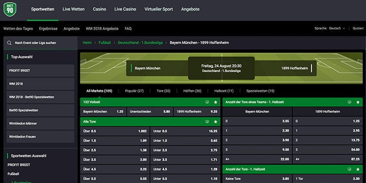
Task: Select Hoffenheim 3 goals at 54.00
Action: click(x=328, y=150)
